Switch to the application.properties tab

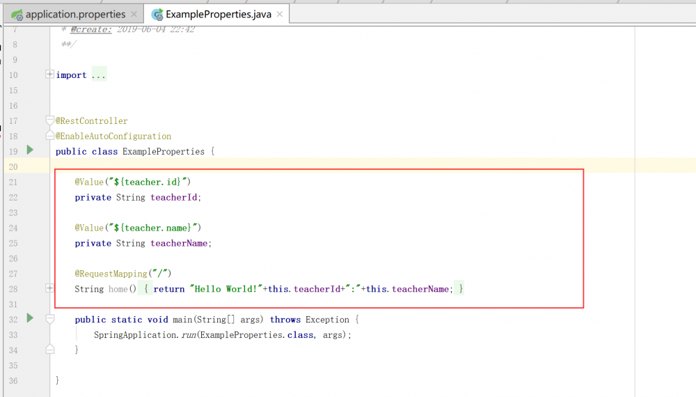point(74,14)
